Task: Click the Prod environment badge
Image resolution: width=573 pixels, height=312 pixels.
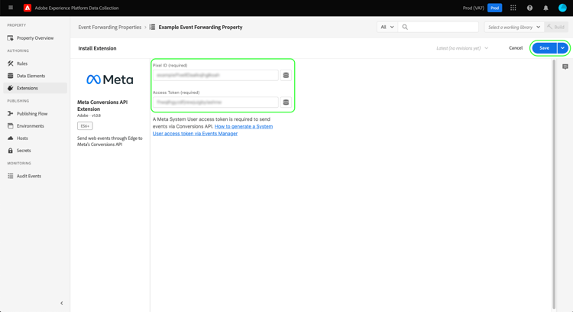Action: coord(494,8)
